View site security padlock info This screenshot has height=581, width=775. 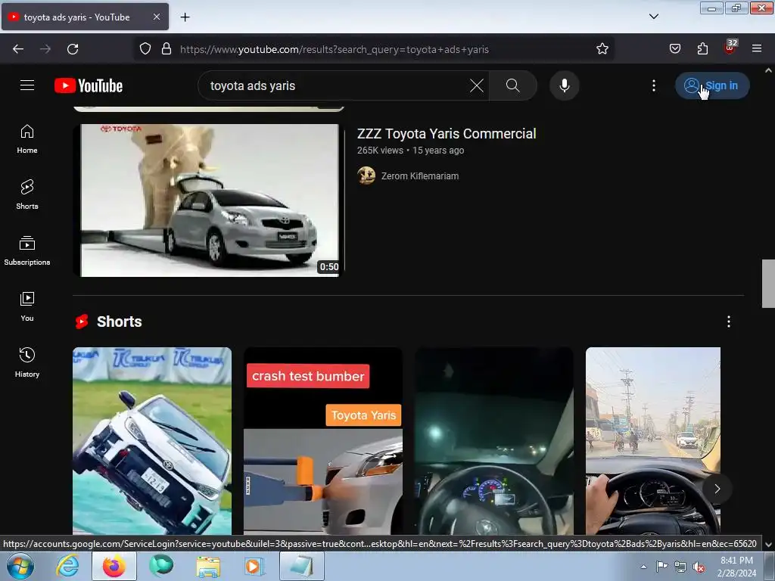tap(167, 49)
